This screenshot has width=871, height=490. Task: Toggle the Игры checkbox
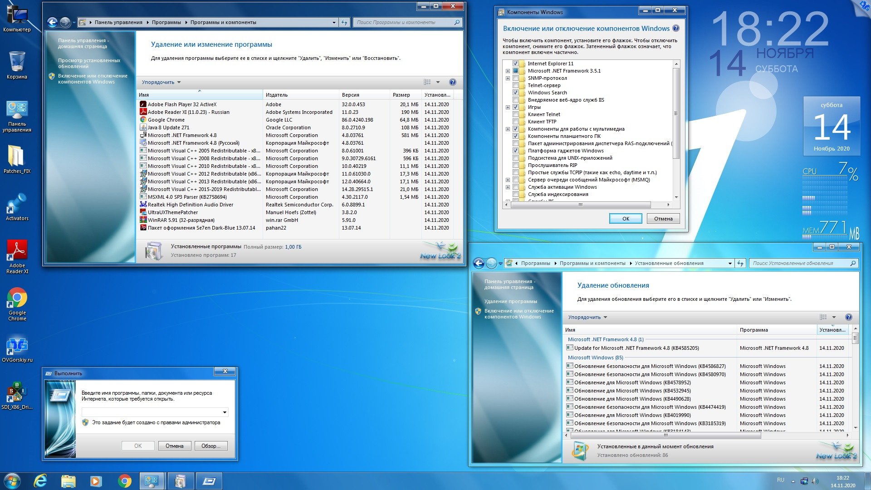click(515, 107)
